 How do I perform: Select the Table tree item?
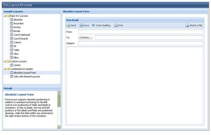(x=16, y=50)
